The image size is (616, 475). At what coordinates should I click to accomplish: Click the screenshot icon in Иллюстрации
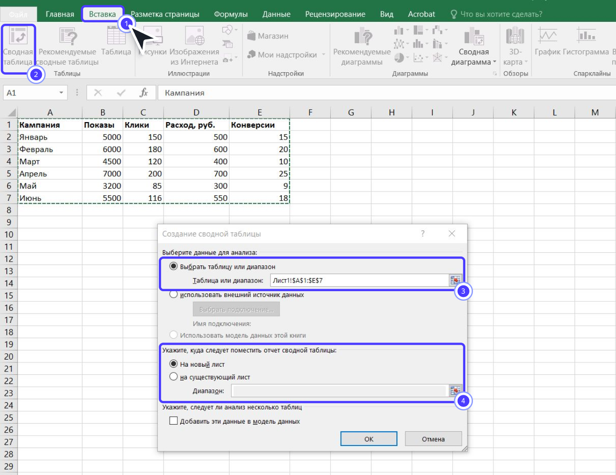[x=227, y=59]
